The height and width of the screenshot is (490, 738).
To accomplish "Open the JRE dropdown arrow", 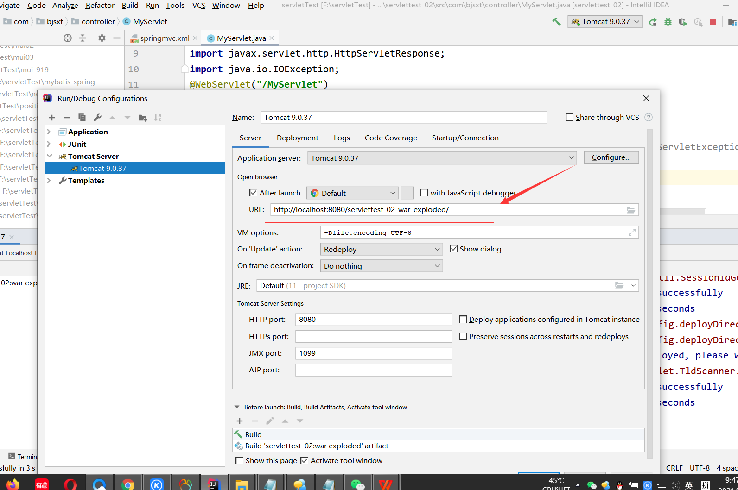I will tap(633, 285).
